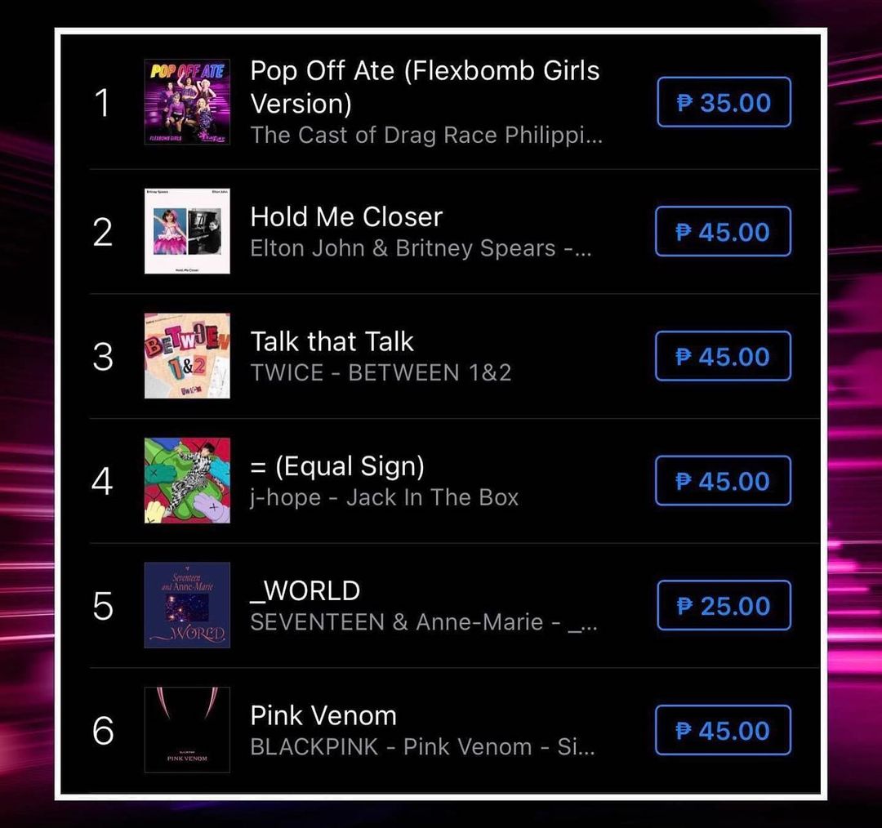This screenshot has width=882, height=828.
Task: Tap the BETWEEN 1&2 album cover
Action: (187, 356)
